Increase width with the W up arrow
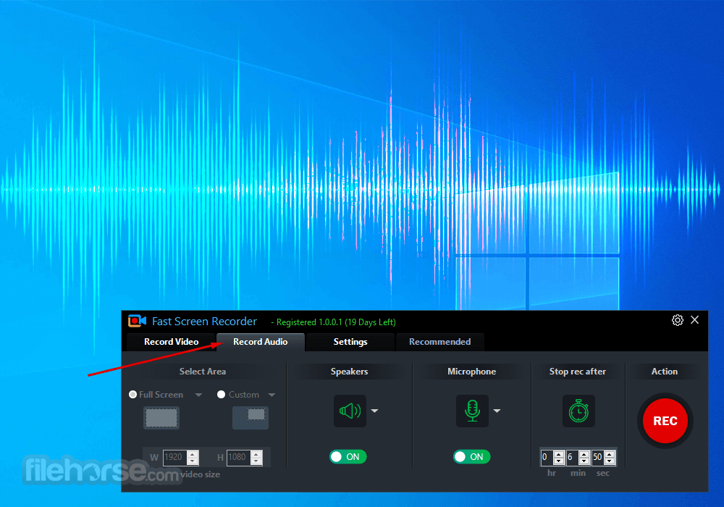 pyautogui.click(x=193, y=454)
